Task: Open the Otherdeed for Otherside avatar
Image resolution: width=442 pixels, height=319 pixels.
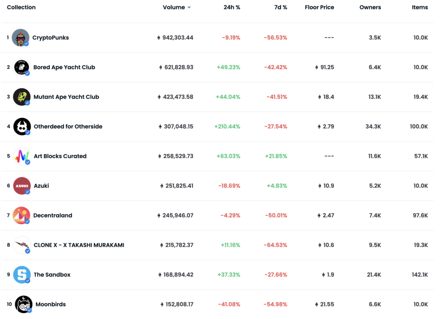Action: tap(22, 126)
